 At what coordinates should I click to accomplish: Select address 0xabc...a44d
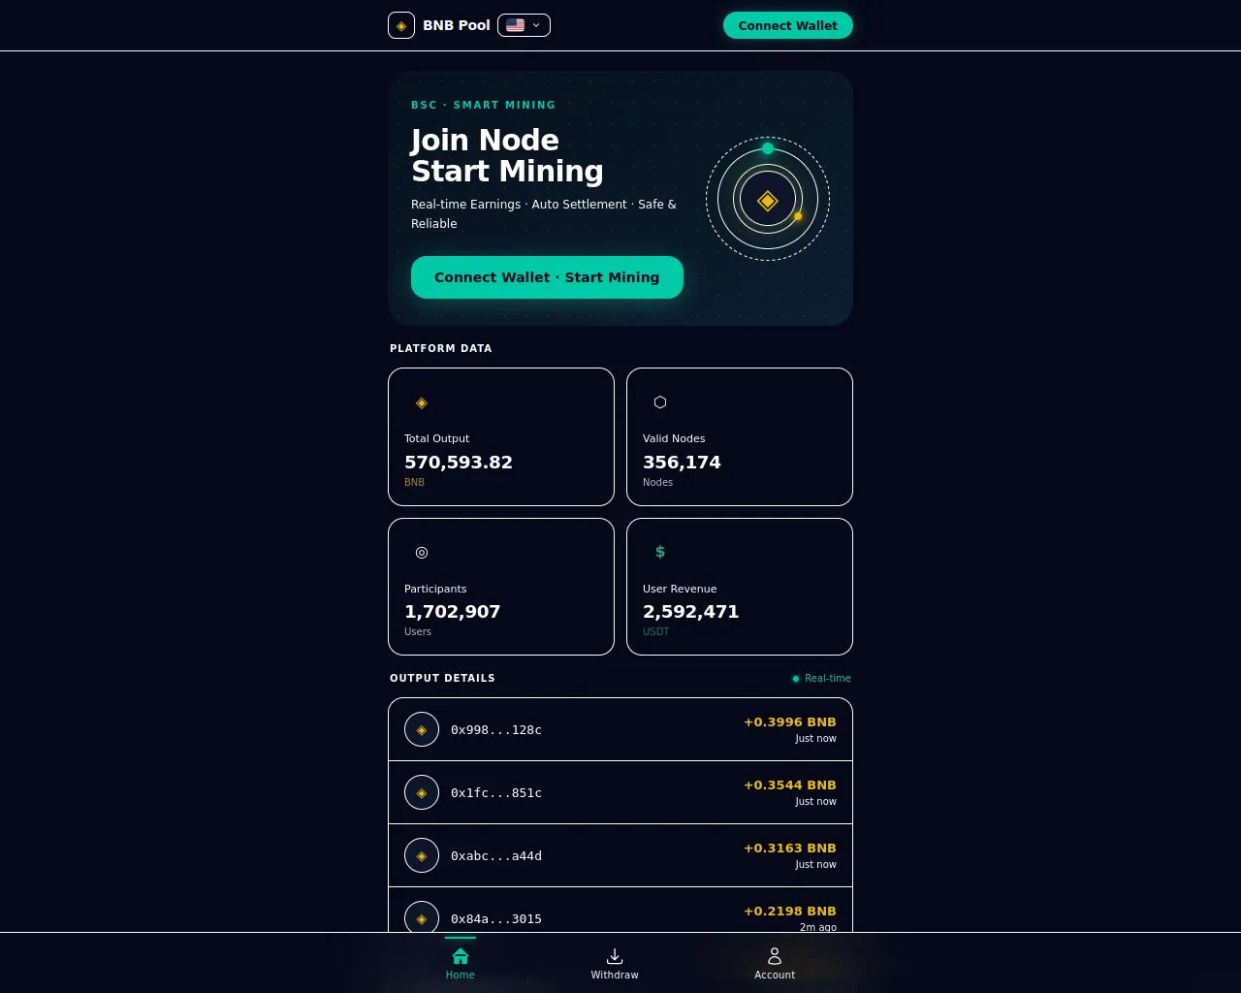[496, 856]
